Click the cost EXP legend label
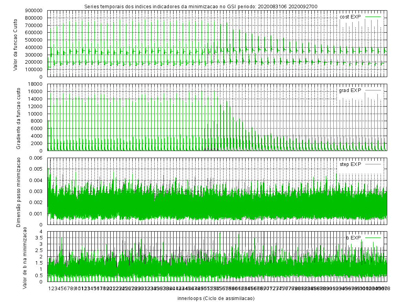Screen dimensions: 403x302 click(350, 17)
